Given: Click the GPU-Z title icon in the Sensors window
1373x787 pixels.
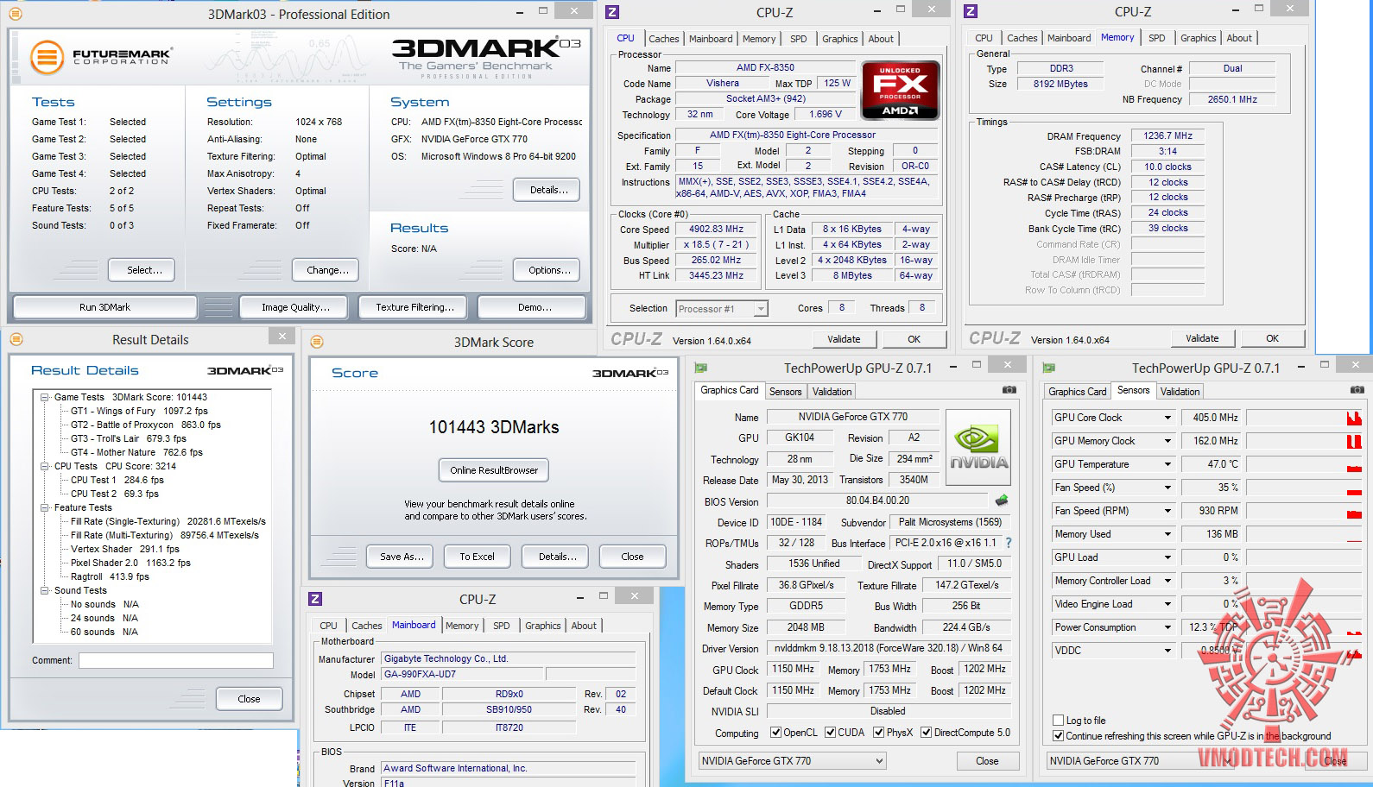Looking at the screenshot, I should 1049,368.
